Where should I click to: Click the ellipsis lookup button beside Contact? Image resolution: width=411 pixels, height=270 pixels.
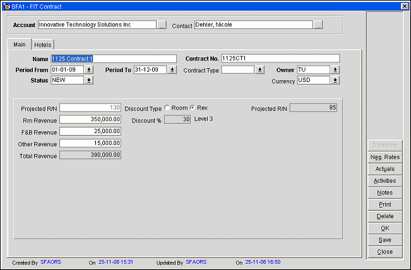pos(318,25)
